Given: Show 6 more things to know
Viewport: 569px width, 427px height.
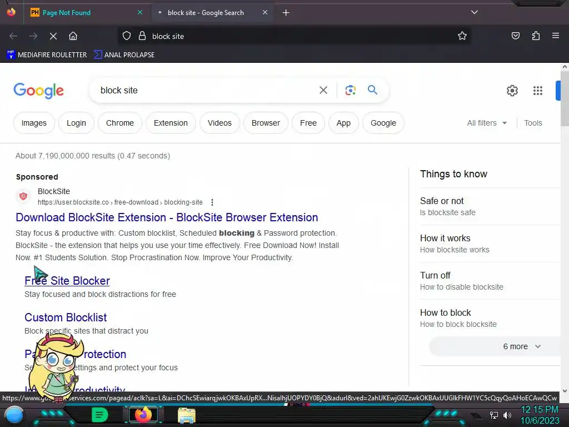Looking at the screenshot, I should pyautogui.click(x=495, y=346).
